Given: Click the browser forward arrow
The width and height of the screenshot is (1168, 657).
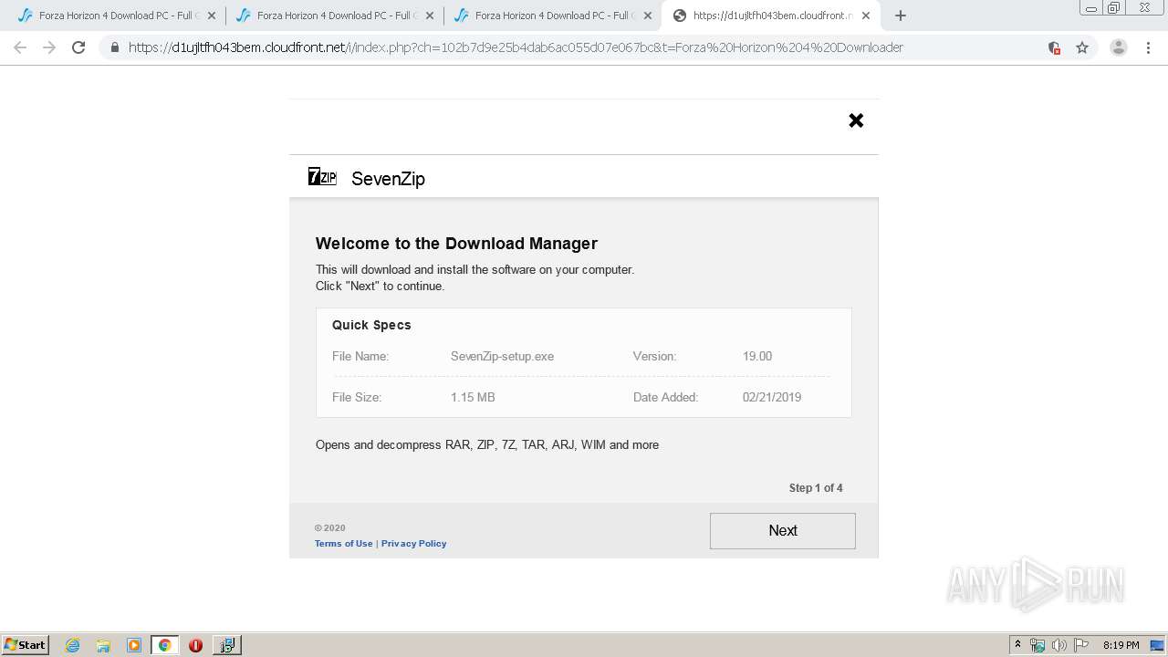Looking at the screenshot, I should point(49,47).
